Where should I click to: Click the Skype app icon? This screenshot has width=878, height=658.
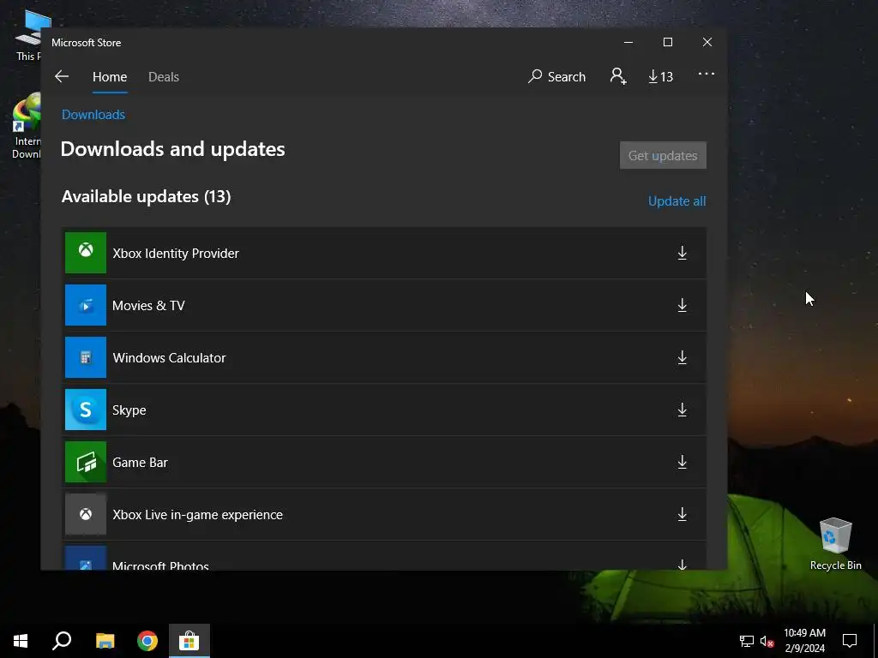86,410
